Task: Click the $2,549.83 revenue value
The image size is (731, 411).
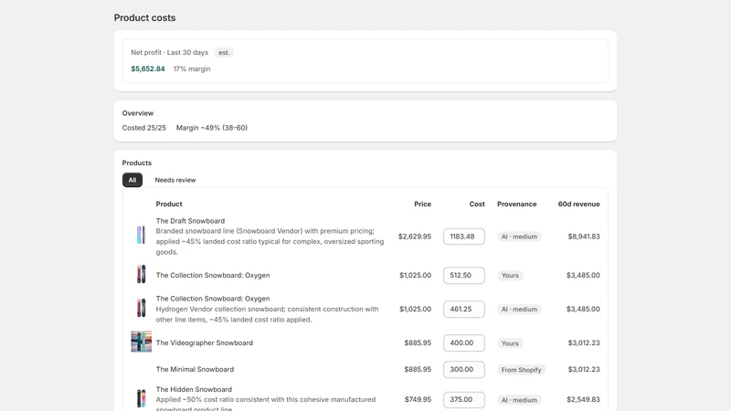Action: click(x=583, y=400)
